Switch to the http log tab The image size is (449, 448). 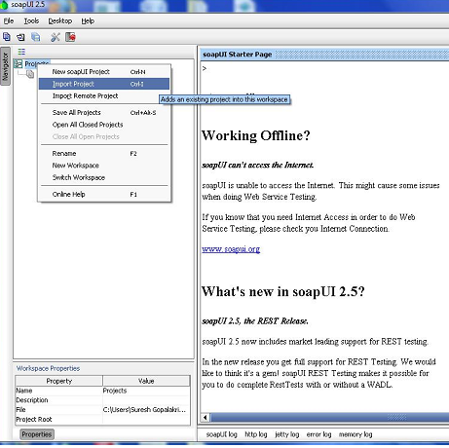pos(256,434)
